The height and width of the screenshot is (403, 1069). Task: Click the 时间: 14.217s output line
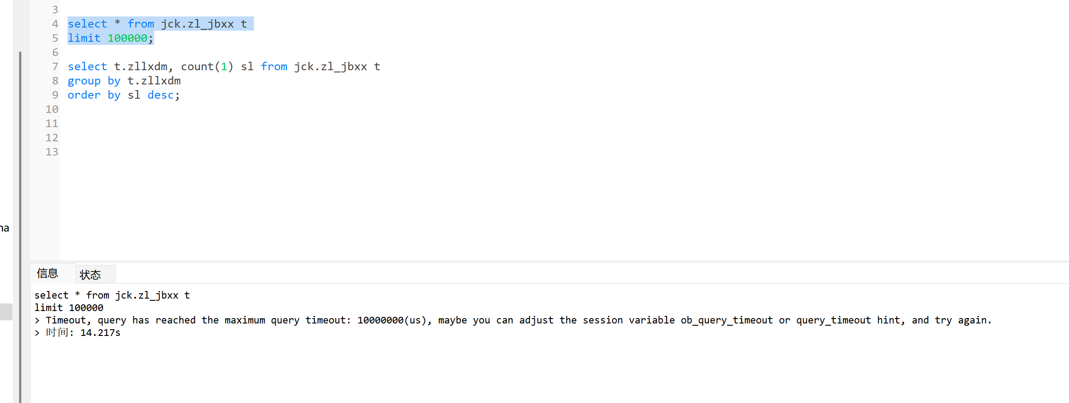click(78, 333)
